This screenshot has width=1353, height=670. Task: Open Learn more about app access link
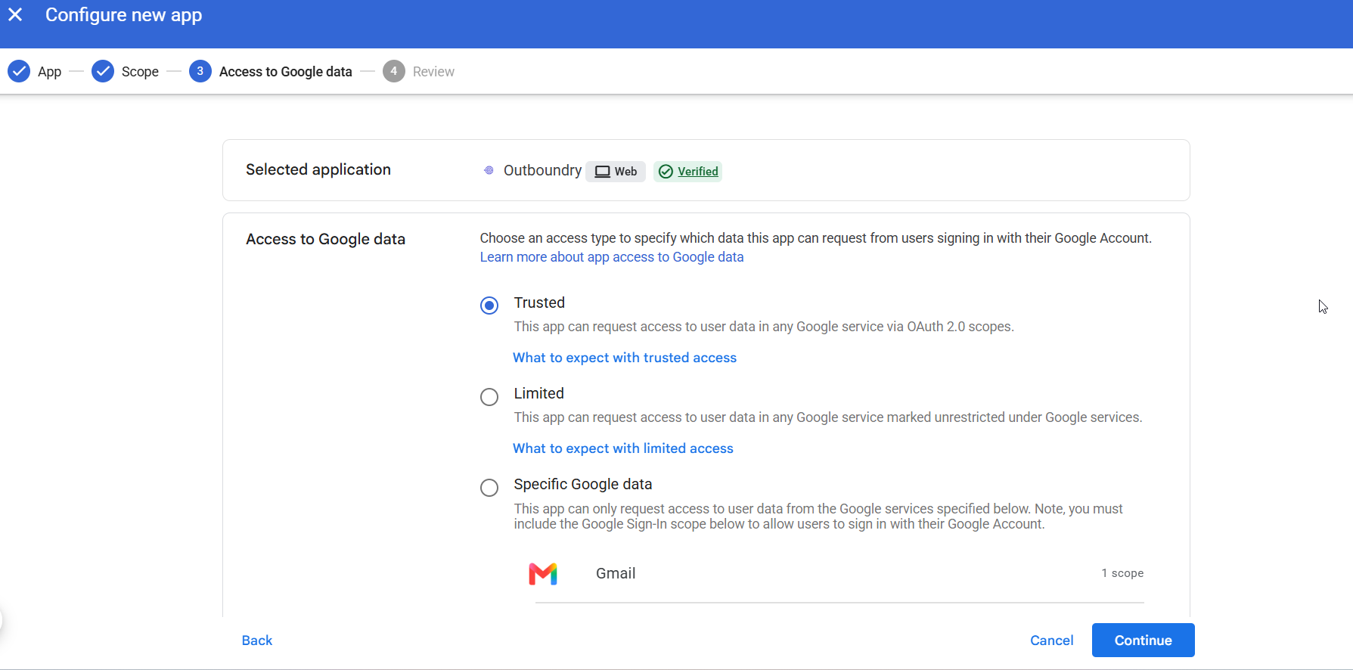point(612,257)
